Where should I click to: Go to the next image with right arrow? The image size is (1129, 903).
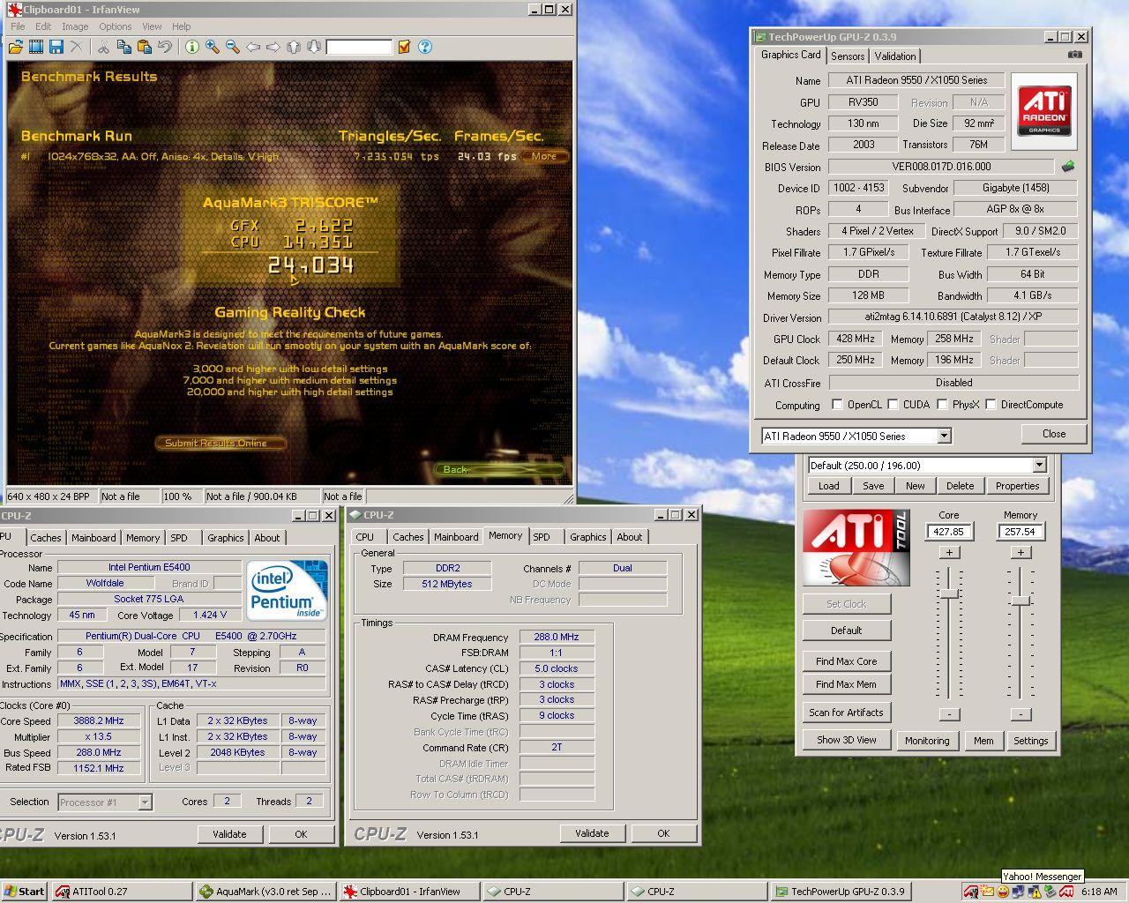(273, 47)
